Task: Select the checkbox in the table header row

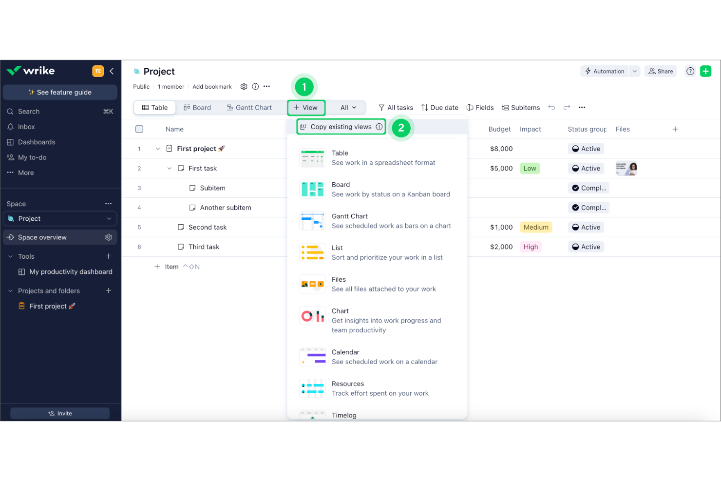Action: (x=139, y=129)
